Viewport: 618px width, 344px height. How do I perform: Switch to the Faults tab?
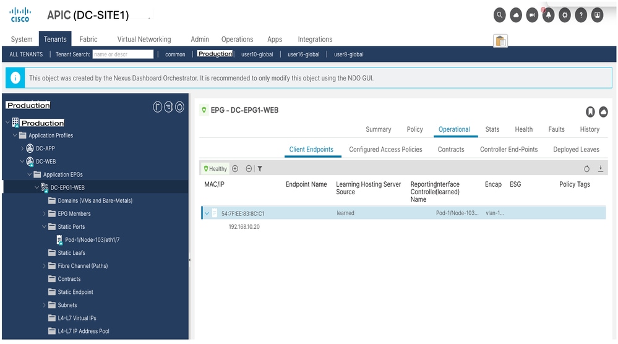pos(556,129)
